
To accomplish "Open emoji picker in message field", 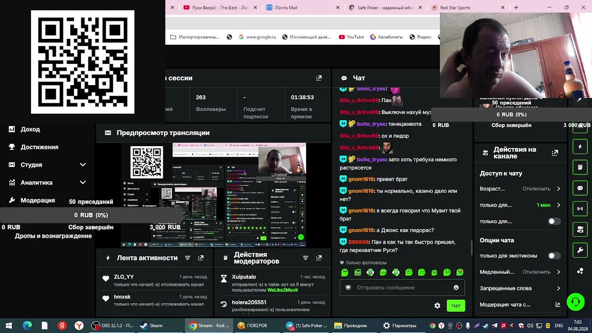I will point(456,288).
